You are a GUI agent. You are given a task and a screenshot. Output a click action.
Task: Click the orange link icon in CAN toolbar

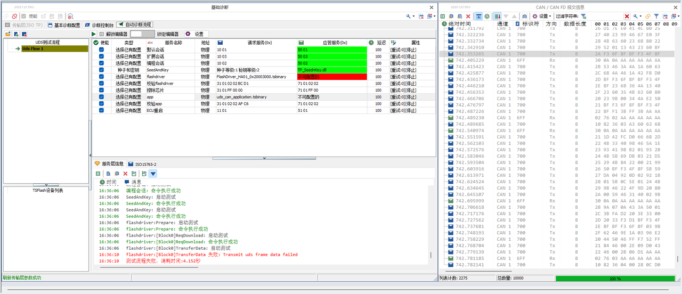pos(648,17)
